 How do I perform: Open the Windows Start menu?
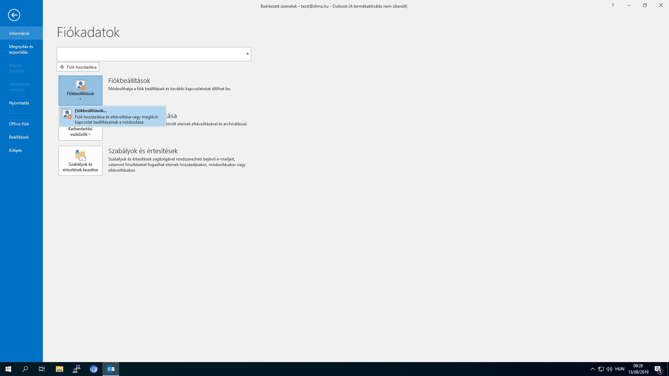pos(8,369)
